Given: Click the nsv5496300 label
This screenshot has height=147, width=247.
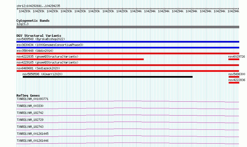Looking at the screenshot, I should [237, 74].
